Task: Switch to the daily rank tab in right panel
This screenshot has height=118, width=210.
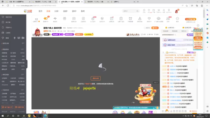Action: tap(166, 31)
